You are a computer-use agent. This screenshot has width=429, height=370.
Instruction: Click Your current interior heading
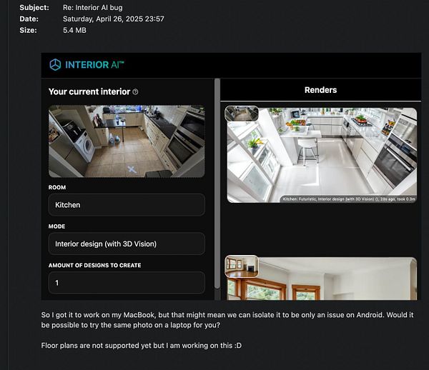pyautogui.click(x=89, y=92)
